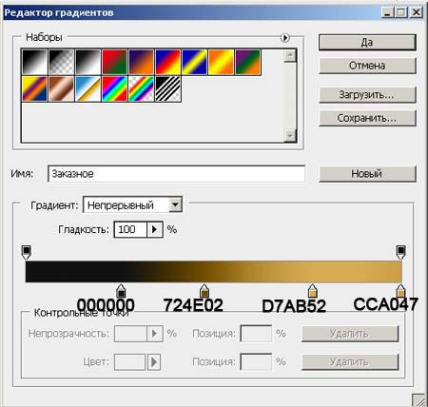
Task: Minimize the Редактор градиентов window
Action: pyautogui.click(x=387, y=12)
